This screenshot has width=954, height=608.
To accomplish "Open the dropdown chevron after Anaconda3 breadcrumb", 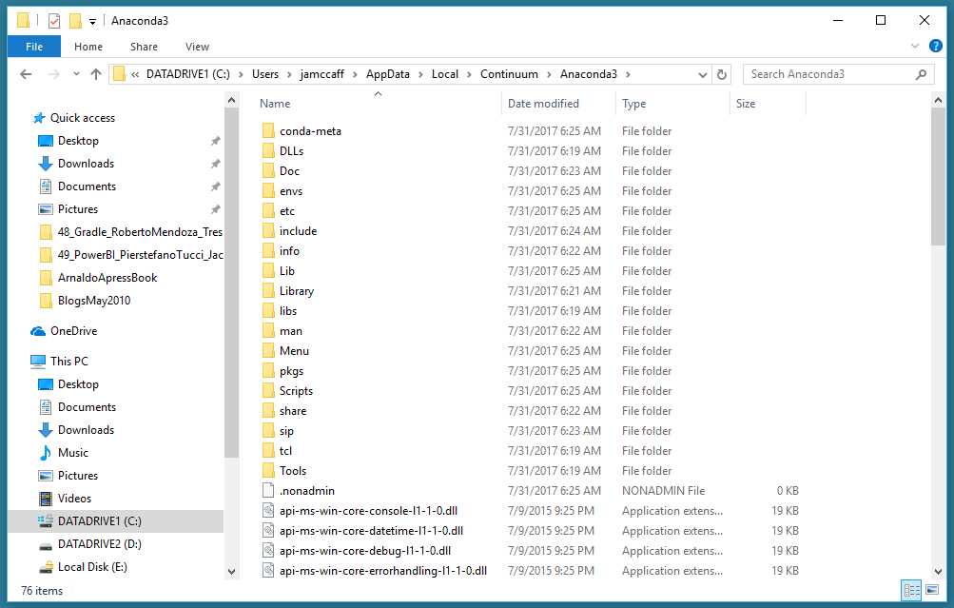I will [x=628, y=74].
